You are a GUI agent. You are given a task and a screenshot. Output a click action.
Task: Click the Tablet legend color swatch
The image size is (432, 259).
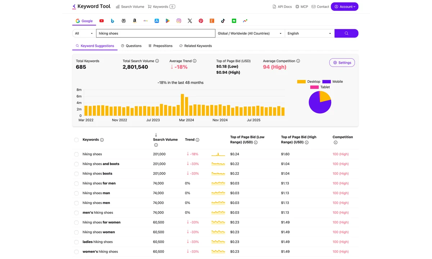315,87
